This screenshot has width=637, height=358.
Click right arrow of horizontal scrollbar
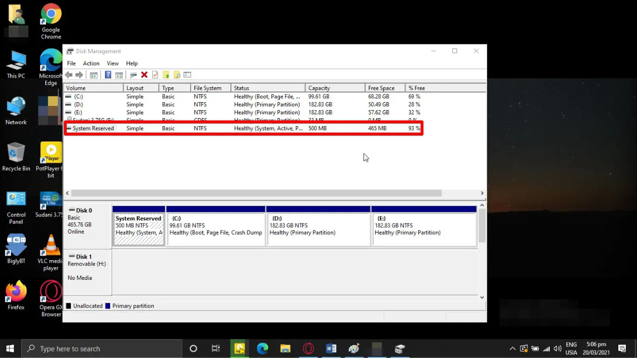[x=482, y=193]
